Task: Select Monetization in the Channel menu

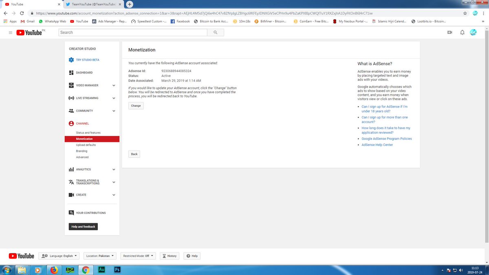Action: (x=92, y=139)
